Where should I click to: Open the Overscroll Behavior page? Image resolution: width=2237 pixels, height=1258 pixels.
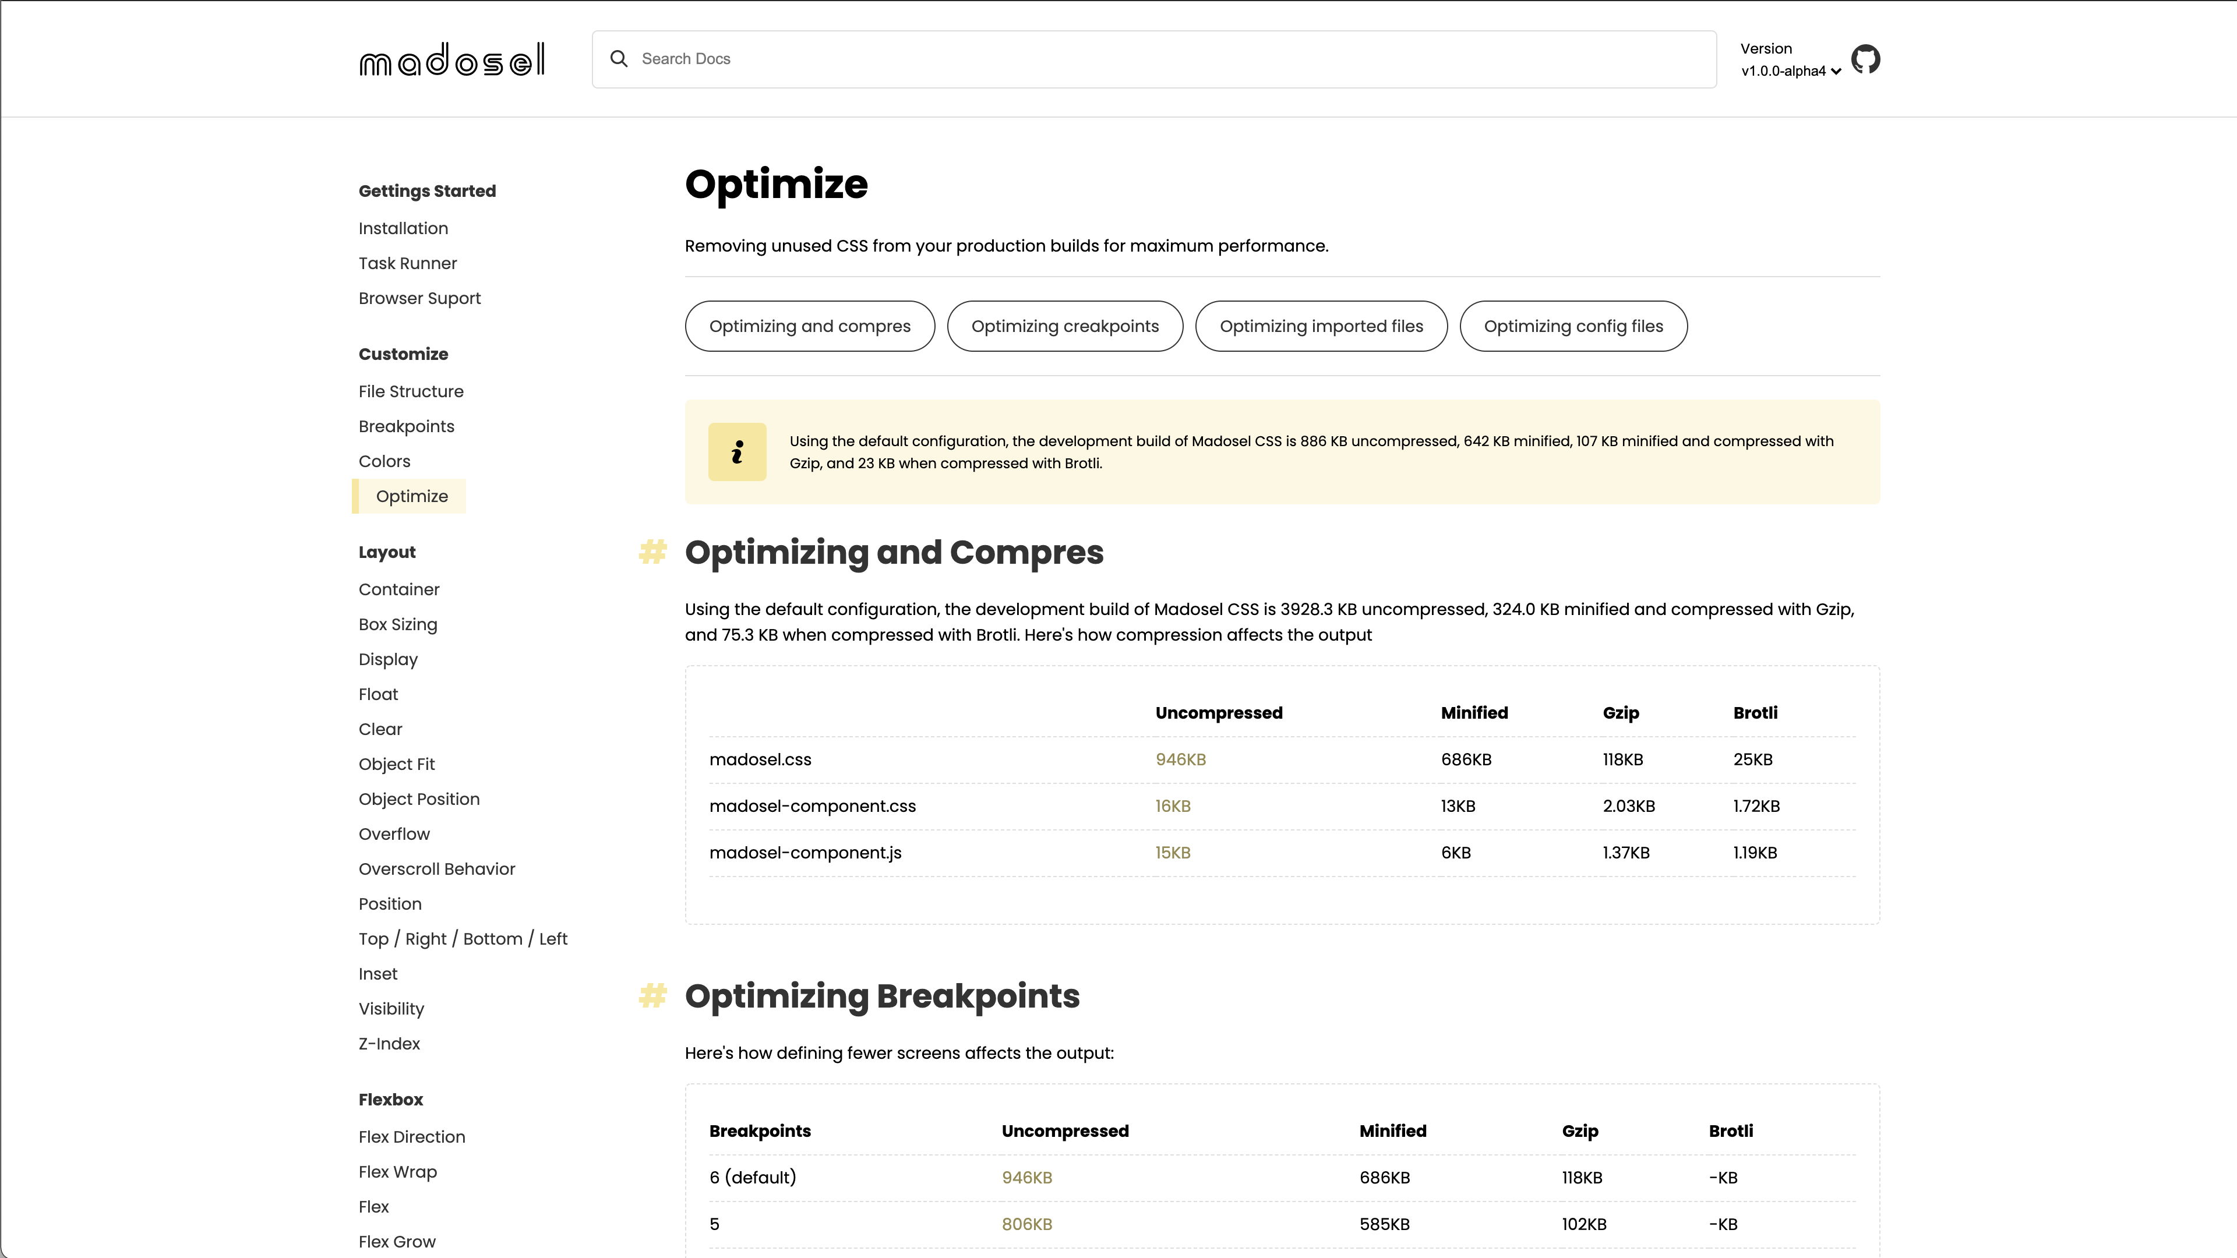tap(437, 869)
